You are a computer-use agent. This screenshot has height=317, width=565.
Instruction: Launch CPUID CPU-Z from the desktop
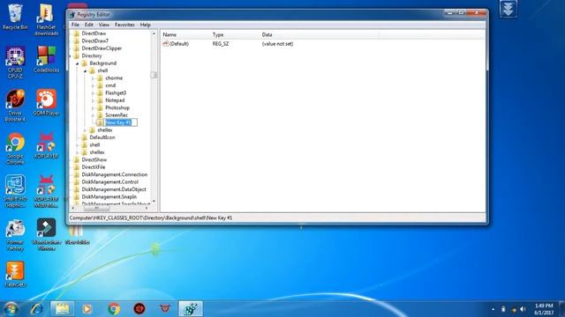[15, 62]
